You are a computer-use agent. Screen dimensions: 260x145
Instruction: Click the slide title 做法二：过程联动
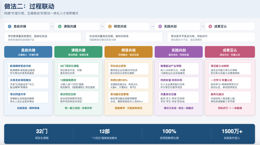[x=29, y=6]
